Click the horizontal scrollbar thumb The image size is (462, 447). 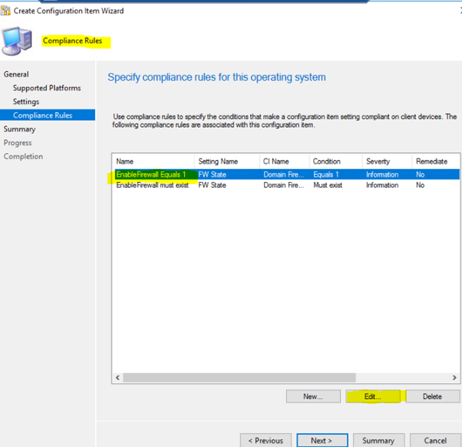tap(239, 378)
